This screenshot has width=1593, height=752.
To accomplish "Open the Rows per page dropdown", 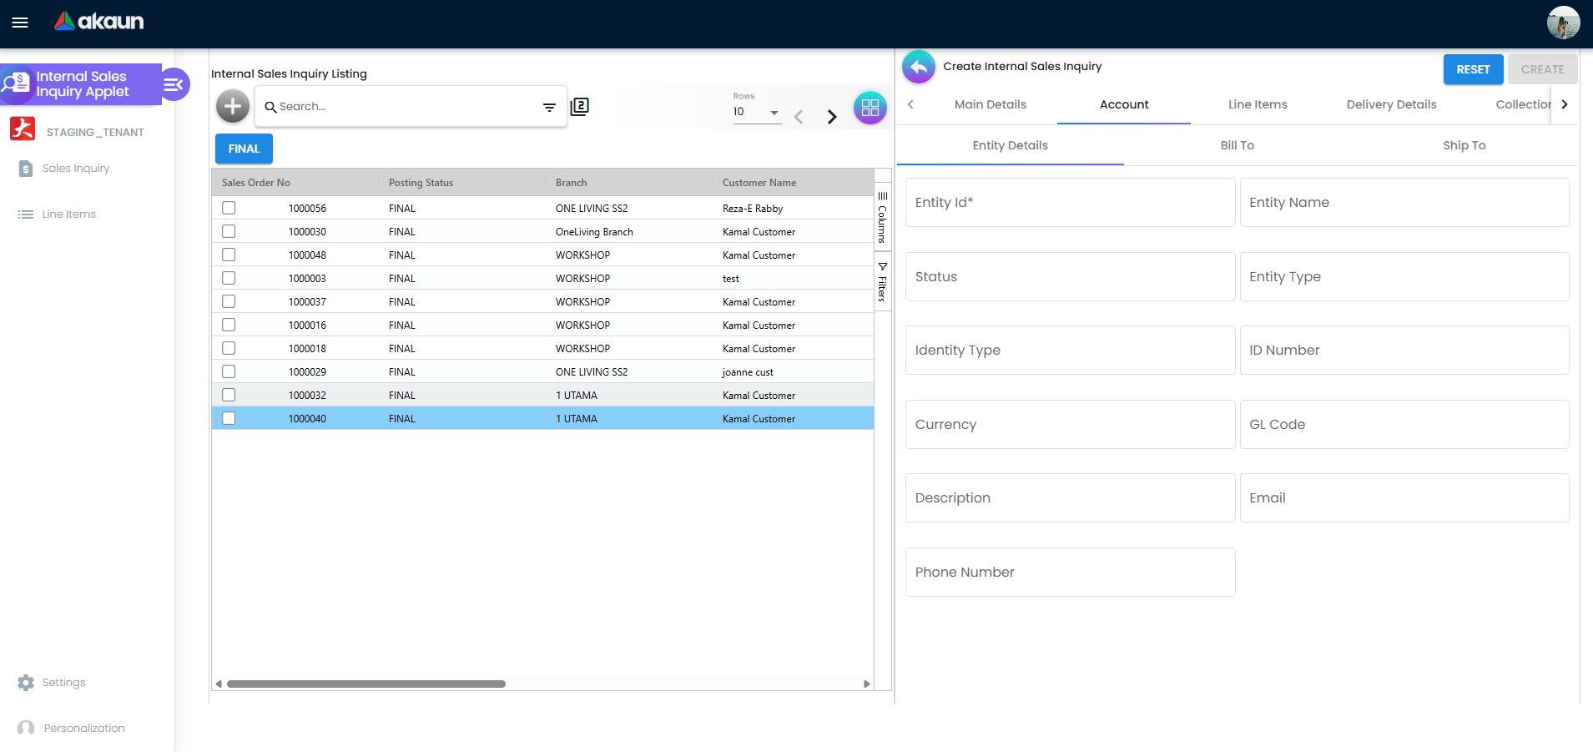I will pos(757,112).
